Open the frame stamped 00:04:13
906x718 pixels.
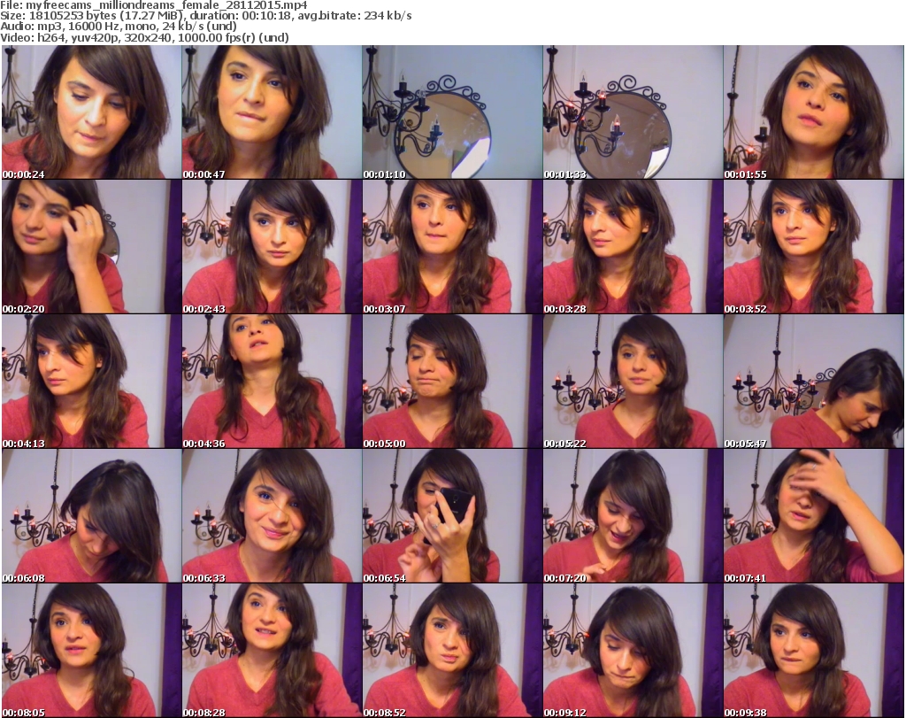91,382
